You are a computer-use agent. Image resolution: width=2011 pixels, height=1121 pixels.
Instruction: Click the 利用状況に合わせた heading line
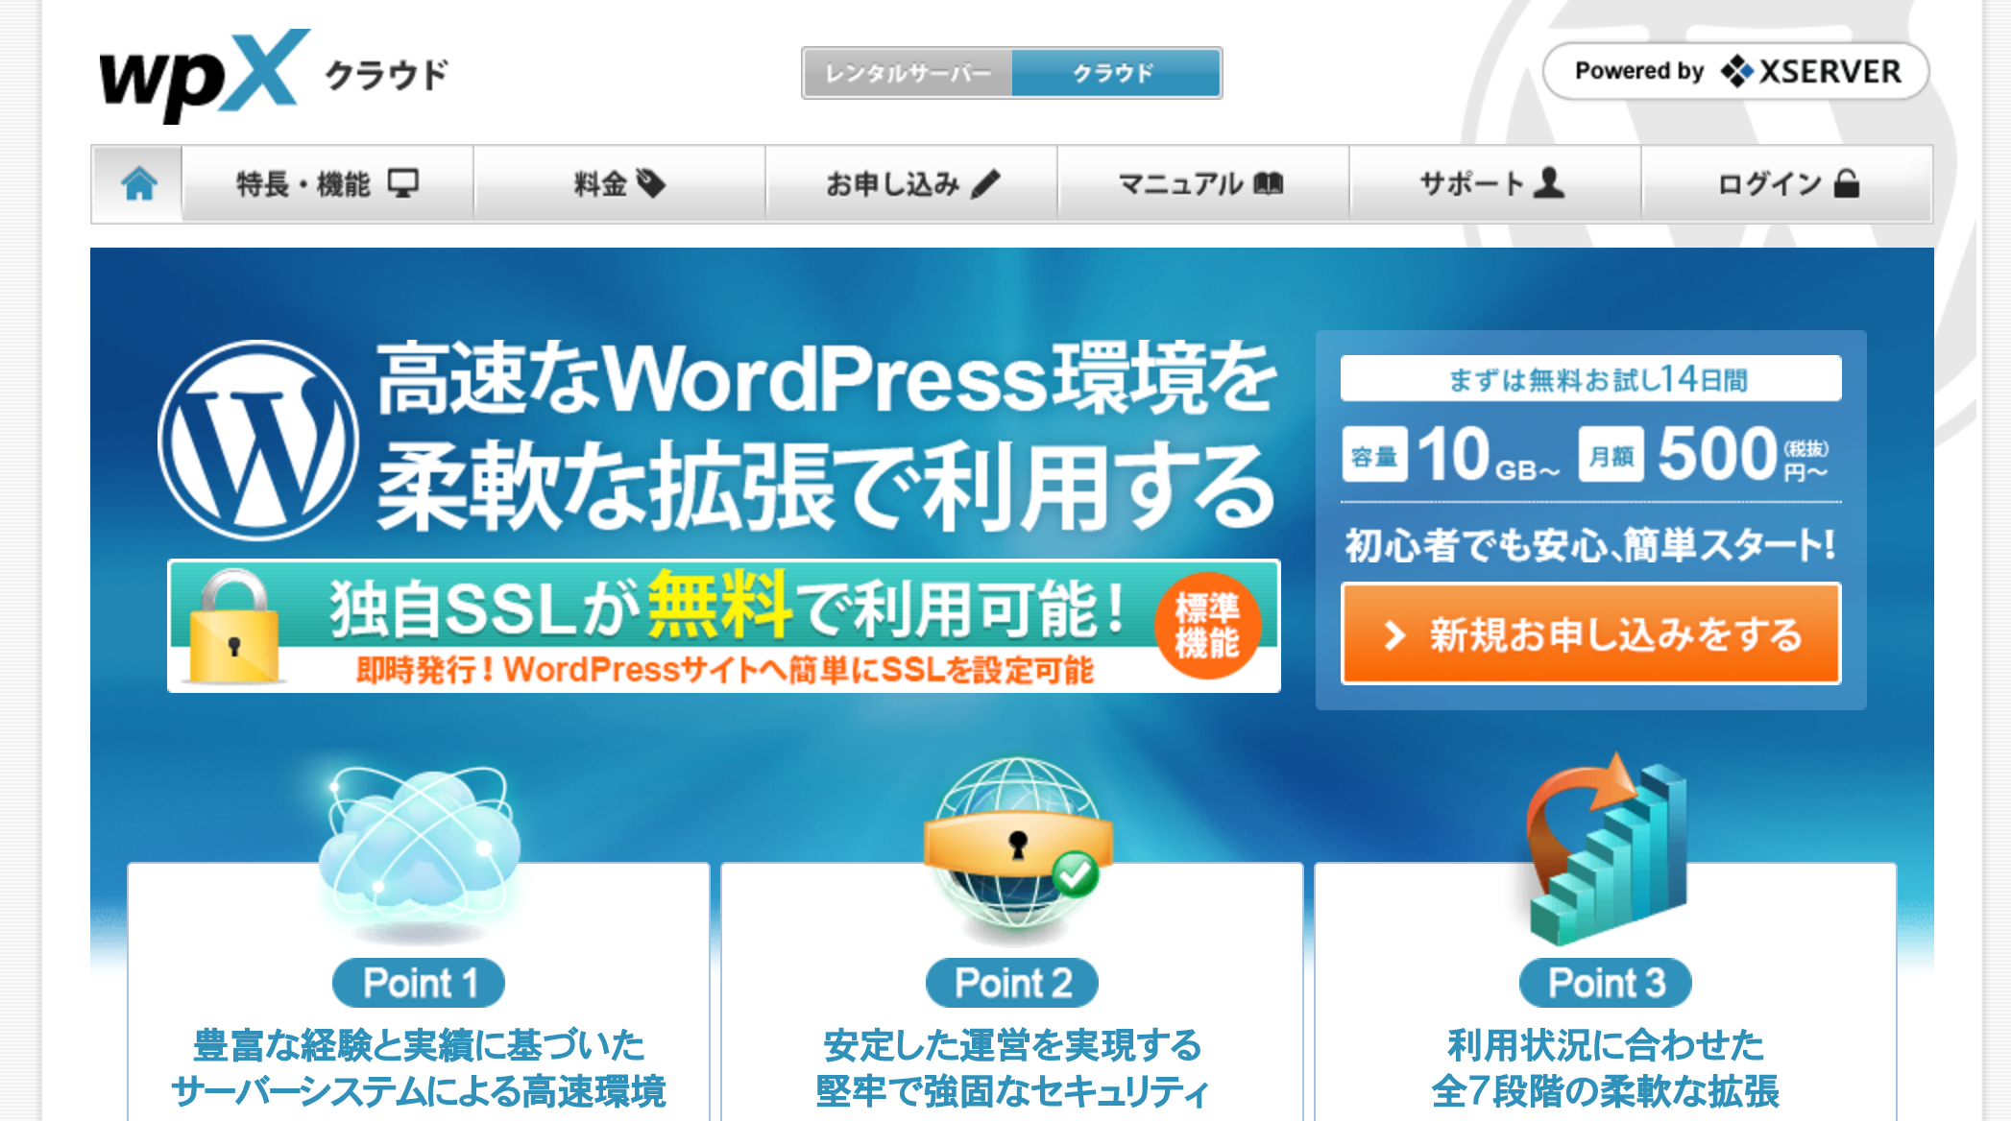1606,1045
